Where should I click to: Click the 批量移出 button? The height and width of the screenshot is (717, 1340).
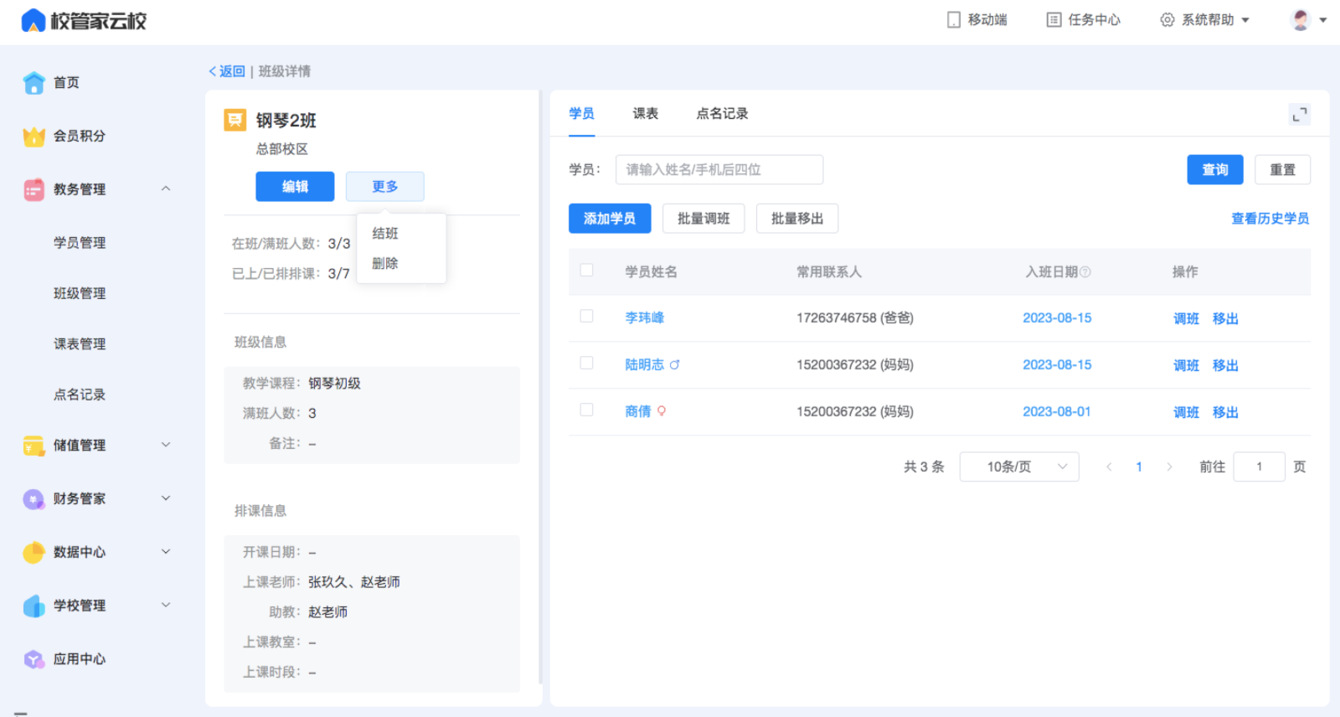point(797,219)
